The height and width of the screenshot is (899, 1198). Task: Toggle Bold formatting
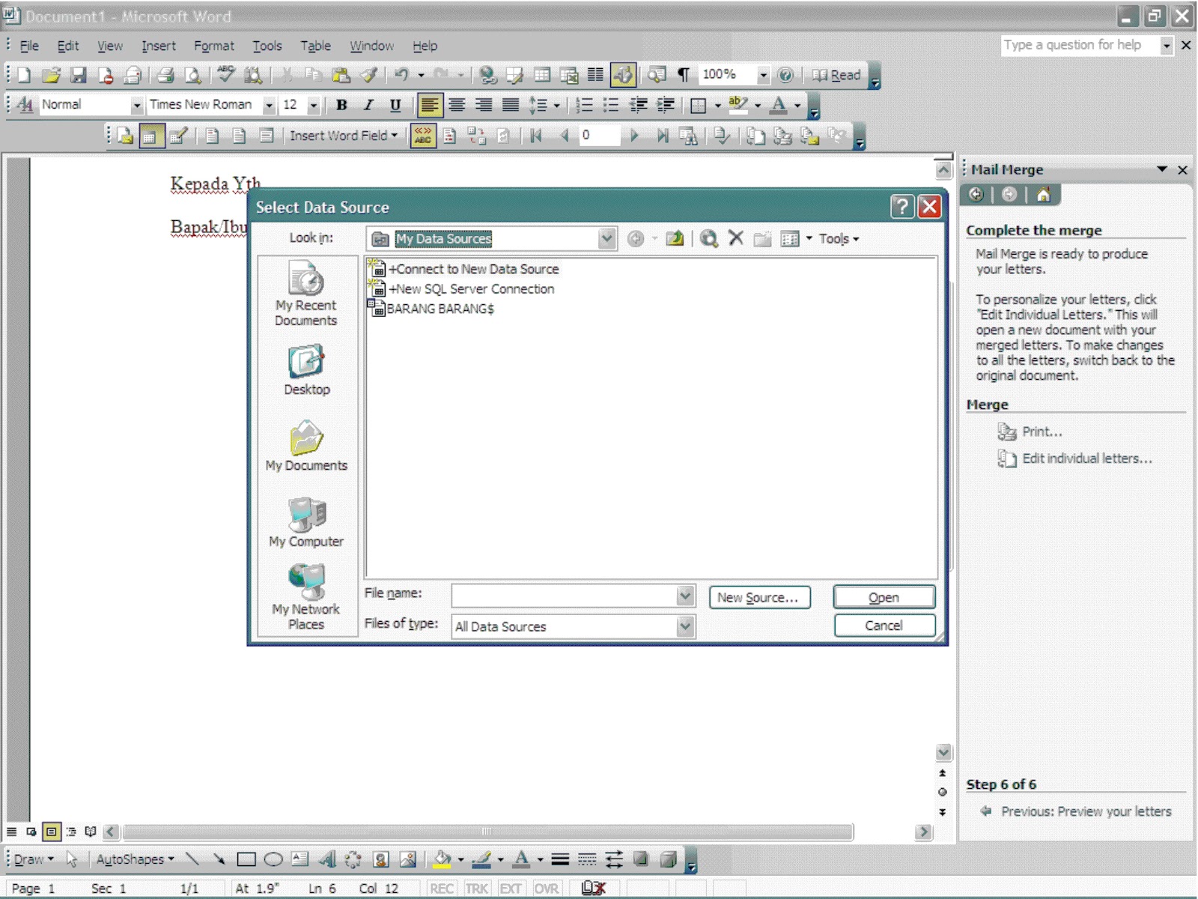click(x=341, y=105)
